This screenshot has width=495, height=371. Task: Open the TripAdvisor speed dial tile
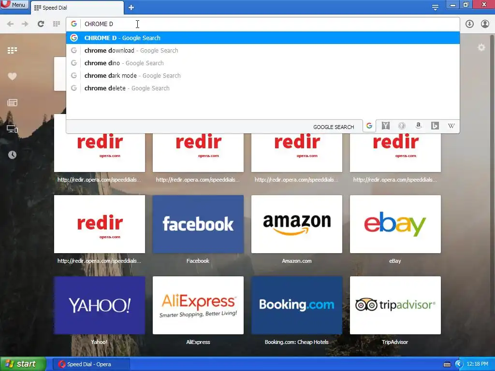395,305
